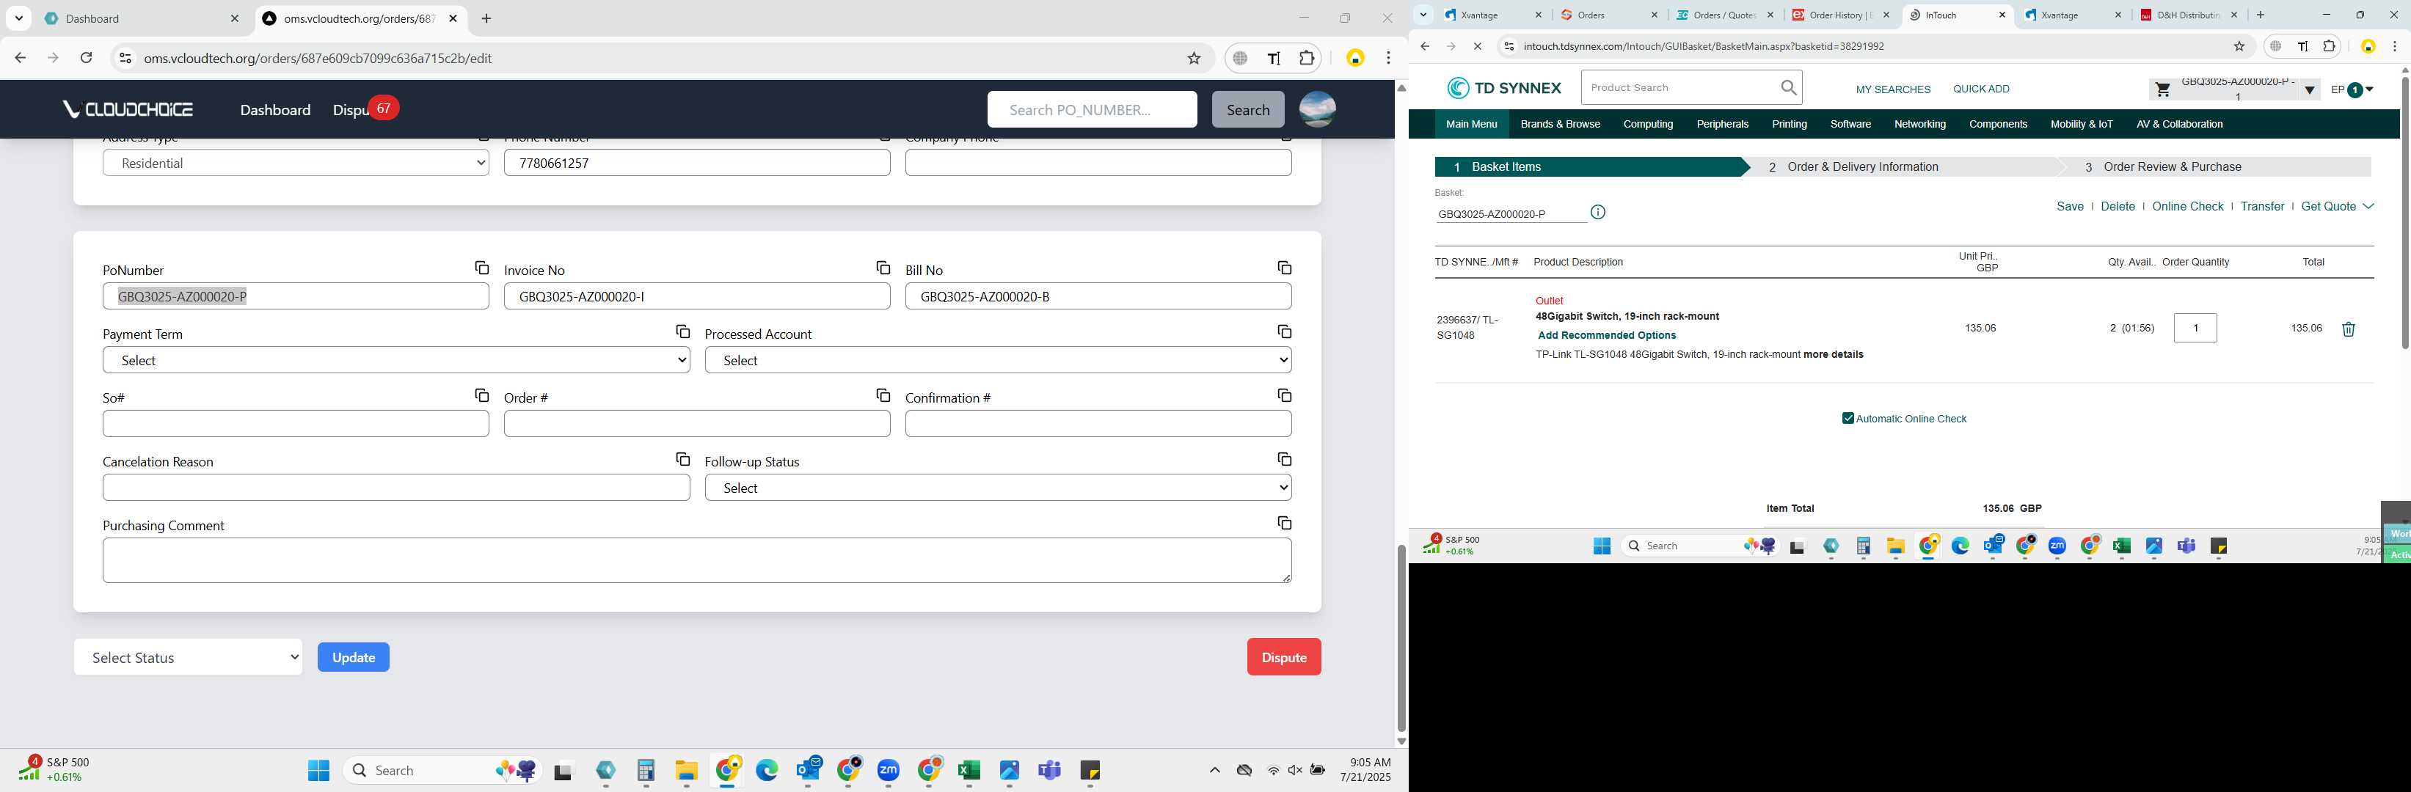This screenshot has height=792, width=2411.
Task: Click the Online Check link
Action: coord(2186,207)
